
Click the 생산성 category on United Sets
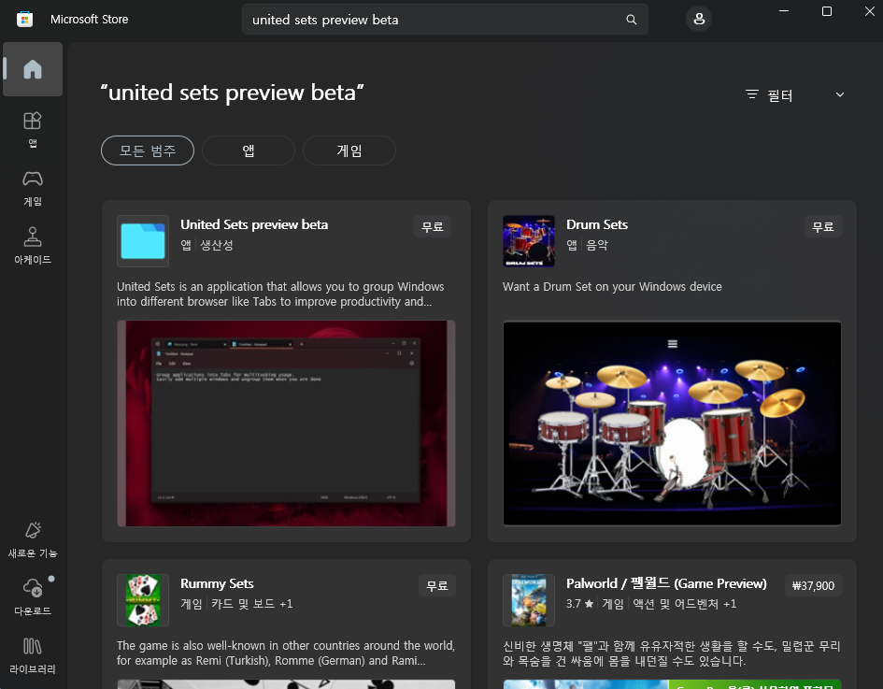pyautogui.click(x=216, y=245)
